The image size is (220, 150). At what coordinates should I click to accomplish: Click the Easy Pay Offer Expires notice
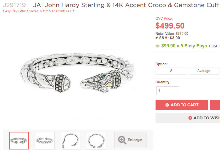click(39, 11)
